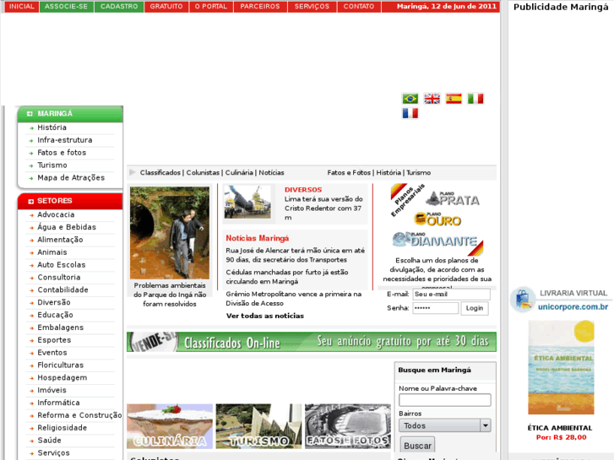Open the Plano Diamante logo
The height and width of the screenshot is (460, 614).
pos(435,240)
